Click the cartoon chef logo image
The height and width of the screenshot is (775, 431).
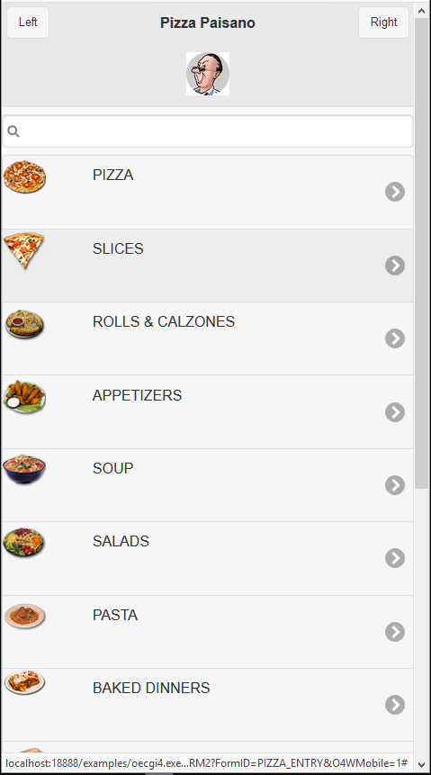208,74
